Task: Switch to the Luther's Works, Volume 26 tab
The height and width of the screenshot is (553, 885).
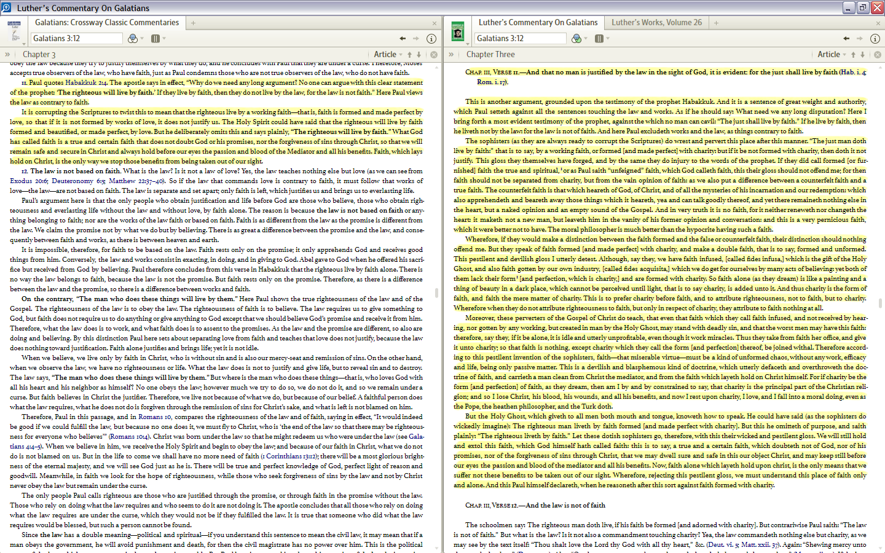Action: point(656,23)
